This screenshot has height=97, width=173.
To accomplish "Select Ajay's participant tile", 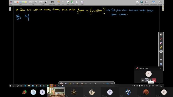I will 74,92.
